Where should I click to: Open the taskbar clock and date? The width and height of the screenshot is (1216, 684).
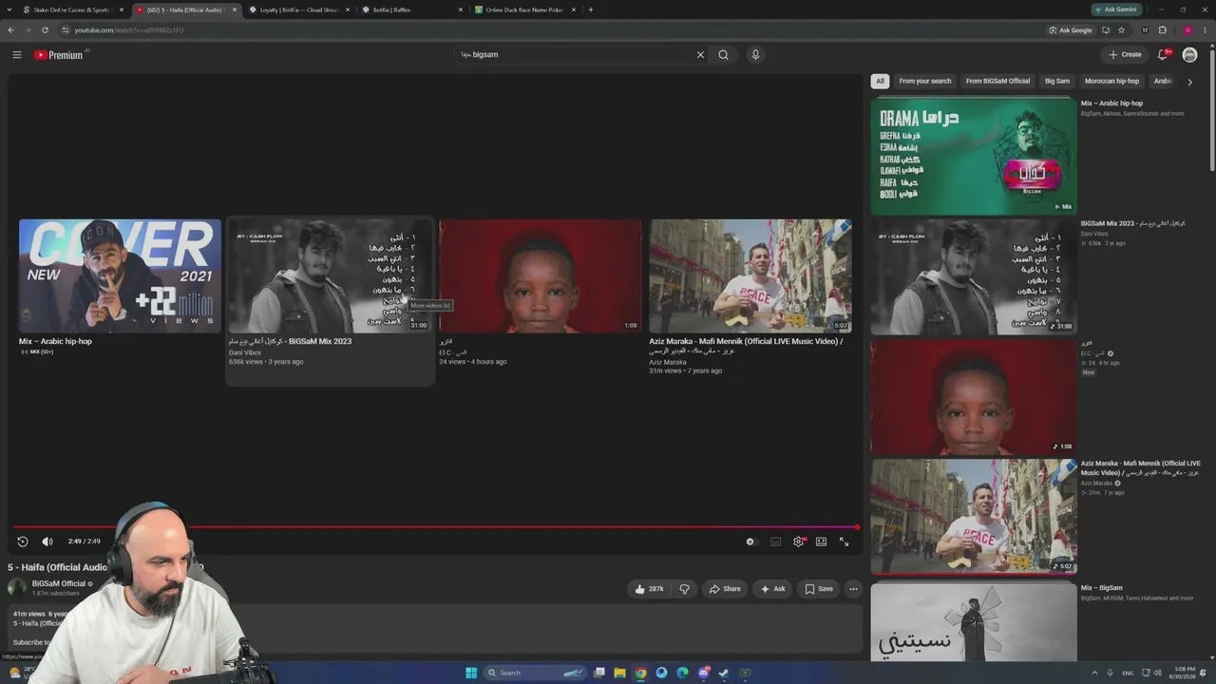coord(1184,673)
